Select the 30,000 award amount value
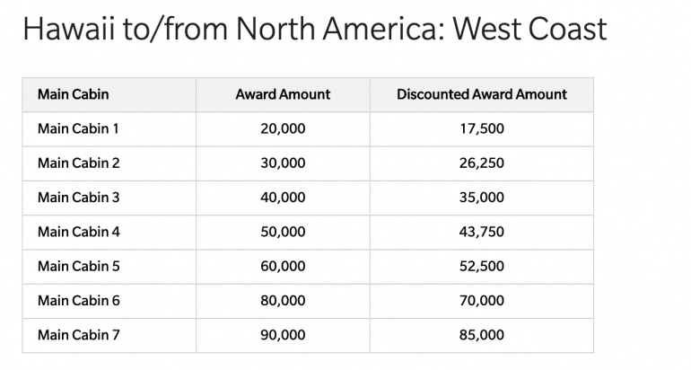Image resolution: width=691 pixels, height=370 pixels. point(283,163)
